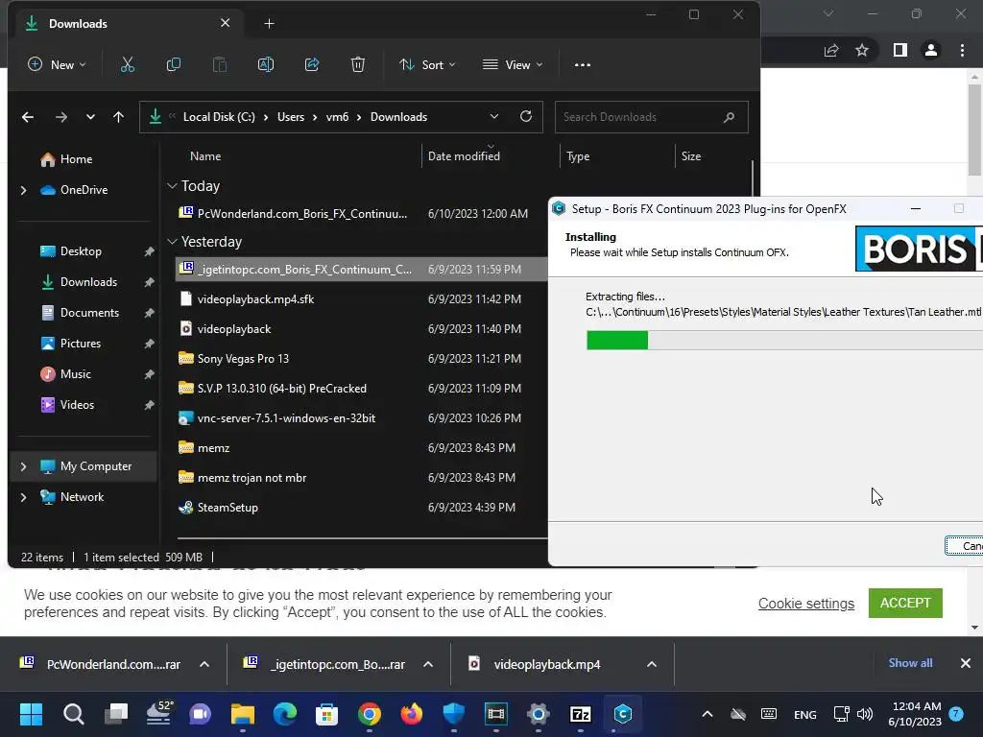
Task: Open Chrome profile avatar icon
Action: (x=931, y=50)
